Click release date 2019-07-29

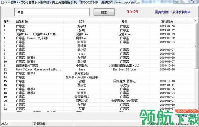tap(167, 34)
